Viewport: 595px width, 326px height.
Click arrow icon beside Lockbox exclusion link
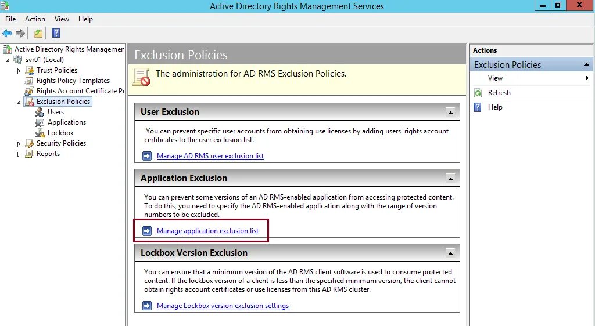[x=147, y=306]
